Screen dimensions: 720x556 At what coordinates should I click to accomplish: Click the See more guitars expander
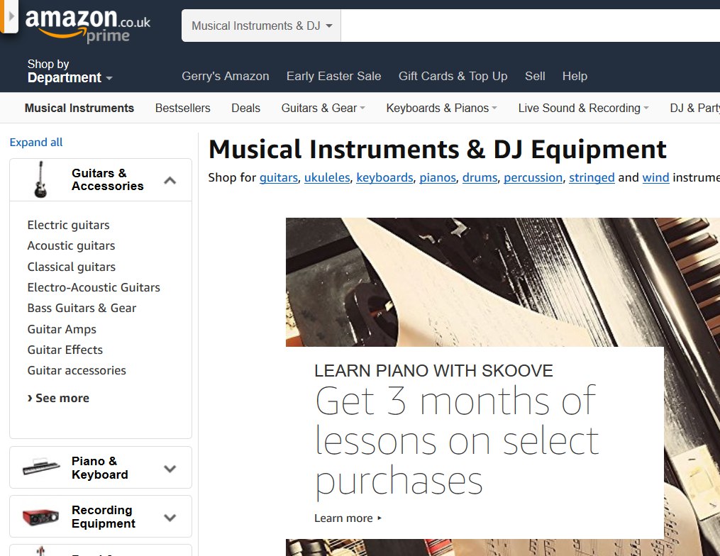[x=58, y=398]
